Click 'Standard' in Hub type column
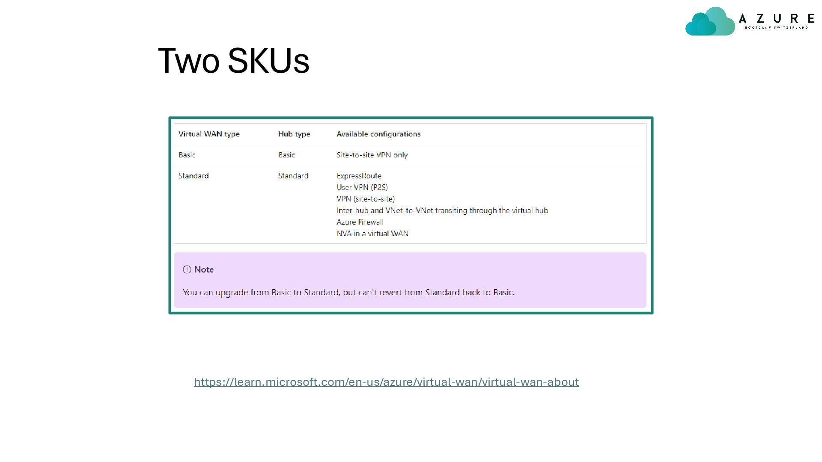Screen dimensions: 822x462 point(293,176)
